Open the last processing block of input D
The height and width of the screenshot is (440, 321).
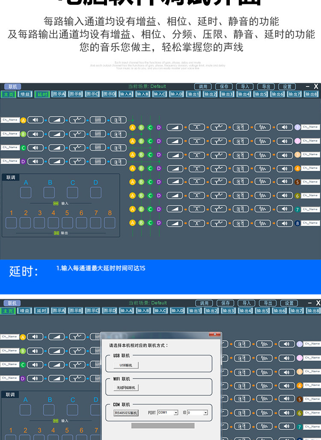click(119, 162)
